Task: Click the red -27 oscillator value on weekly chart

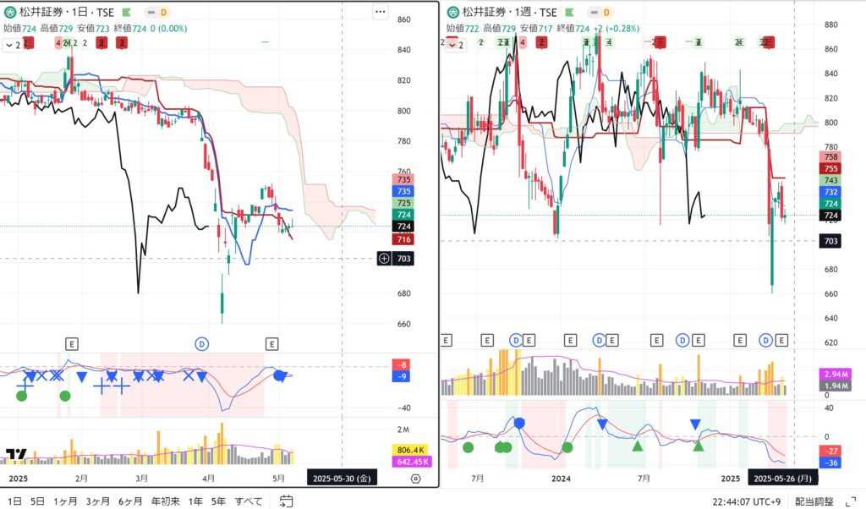Action: click(x=830, y=451)
